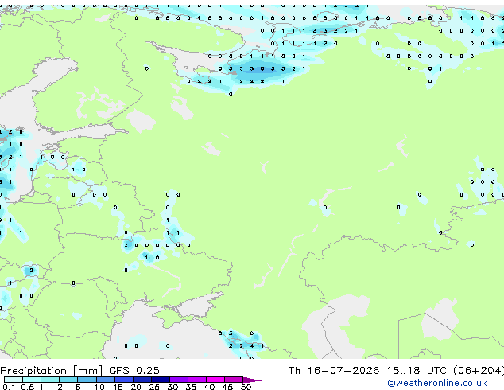The width and height of the screenshot is (504, 390).
Task: Select the 0.1–0.5 mm legend color swatch
Action: tap(14, 380)
